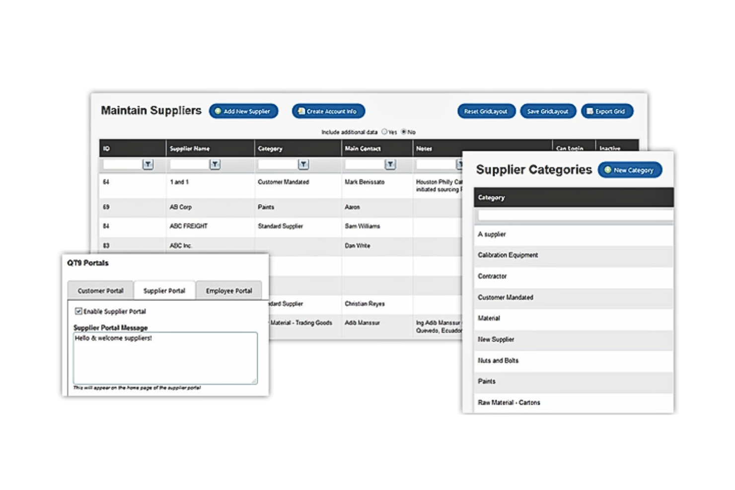
Task: Click the Export Grid icon
Action: tap(589, 111)
